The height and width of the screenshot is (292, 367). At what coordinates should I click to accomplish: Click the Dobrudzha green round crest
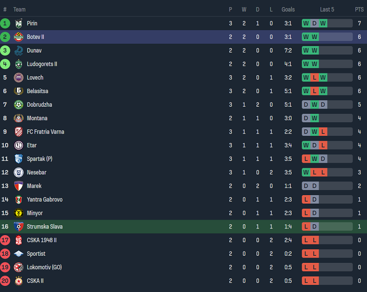pyautogui.click(x=18, y=105)
